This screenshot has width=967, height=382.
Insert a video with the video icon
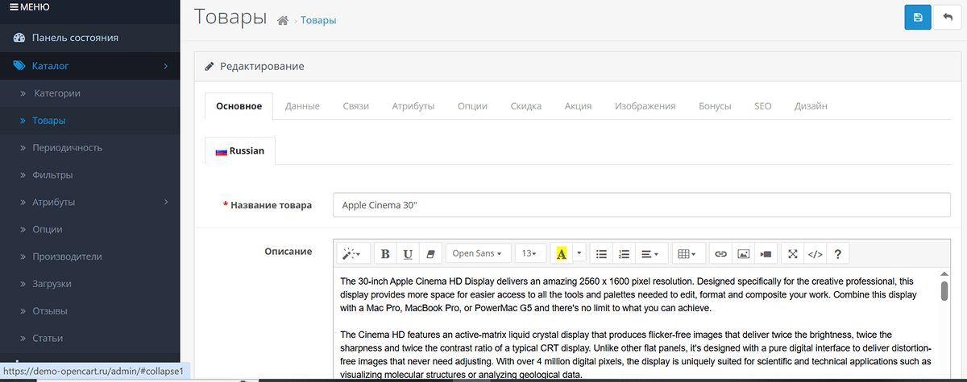click(x=766, y=253)
